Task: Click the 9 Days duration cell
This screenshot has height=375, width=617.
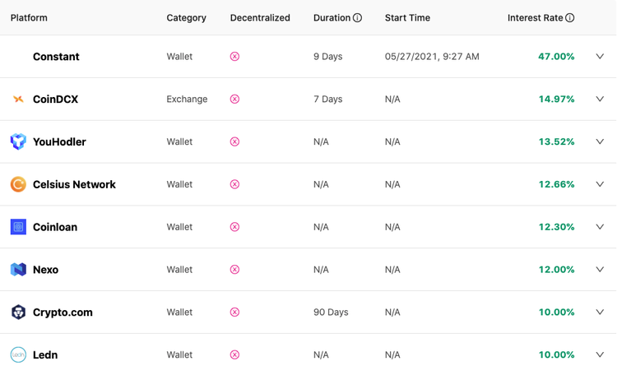Action: (x=327, y=57)
